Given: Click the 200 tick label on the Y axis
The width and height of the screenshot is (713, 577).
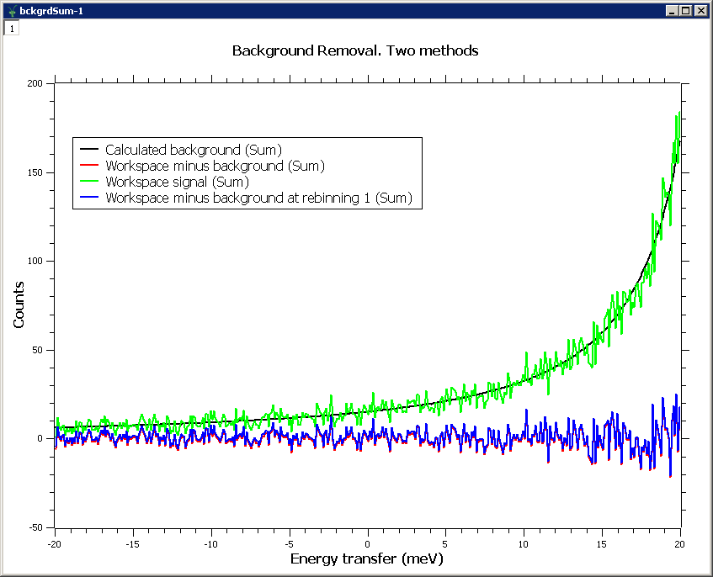Looking at the screenshot, I should coord(35,83).
